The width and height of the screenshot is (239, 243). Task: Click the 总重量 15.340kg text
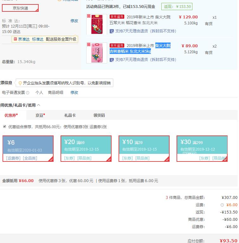coord(19,62)
